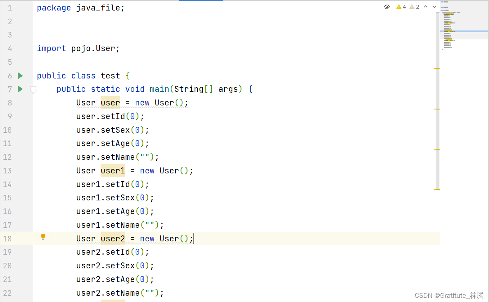The image size is (489, 302).
Task: Jump to previous problem with the up chevron
Action: tap(425, 6)
